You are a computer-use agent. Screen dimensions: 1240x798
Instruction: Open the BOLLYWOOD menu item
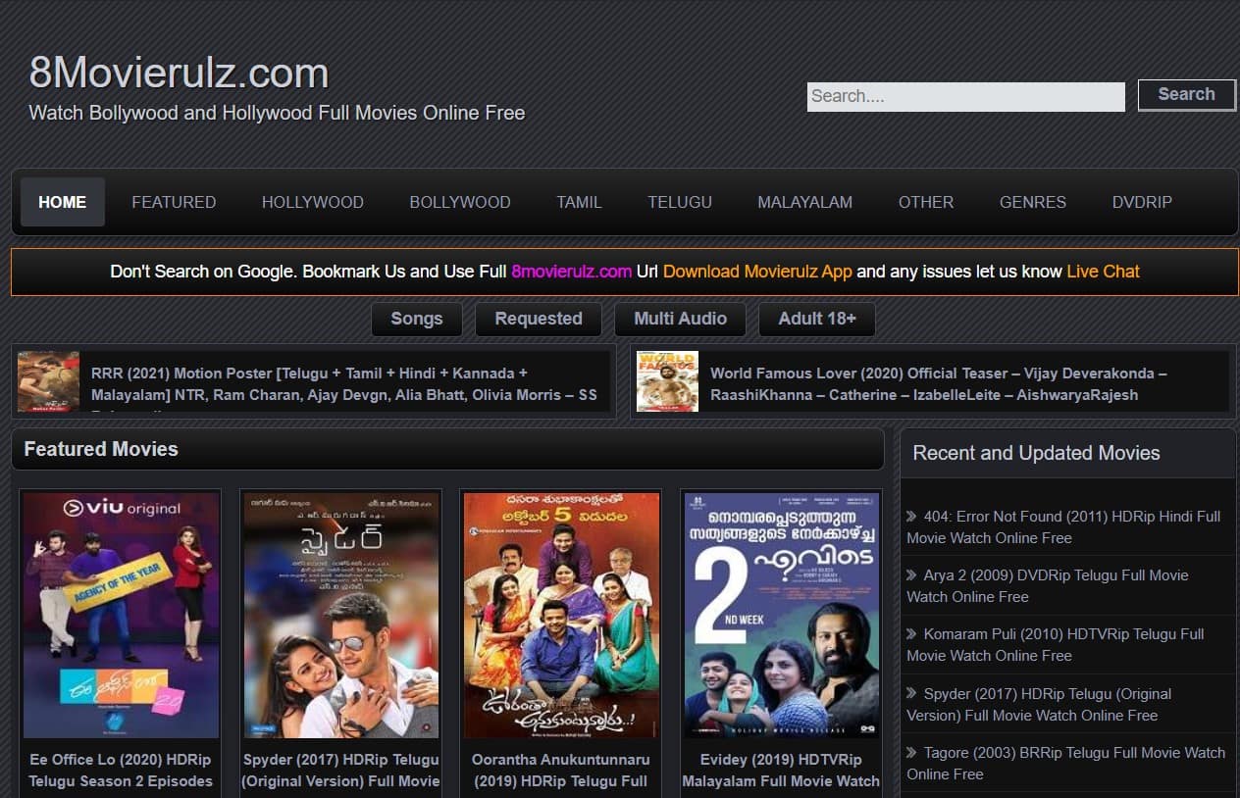pos(460,202)
